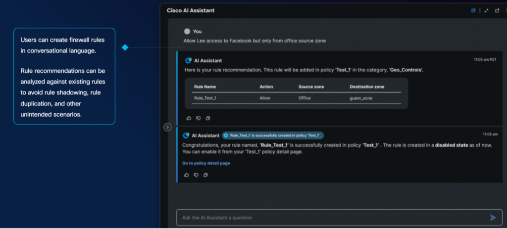507x229 pixels.
Task: Copy the rule created confirmation message
Action: click(205, 175)
